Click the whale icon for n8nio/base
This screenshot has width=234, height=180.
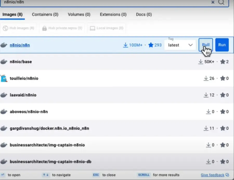coord(4,62)
